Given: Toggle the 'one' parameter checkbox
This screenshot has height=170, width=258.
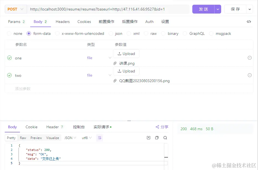Looking at the screenshot, I should tap(9, 58).
